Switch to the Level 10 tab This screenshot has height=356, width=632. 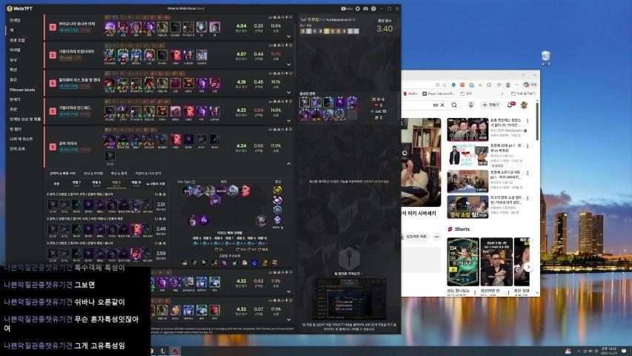[136, 182]
